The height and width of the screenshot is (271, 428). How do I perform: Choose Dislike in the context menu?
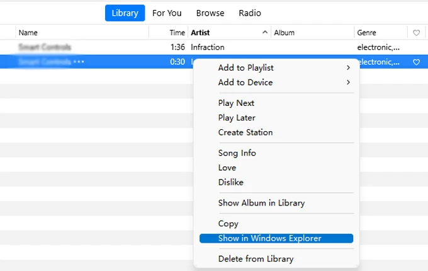pyautogui.click(x=230, y=182)
